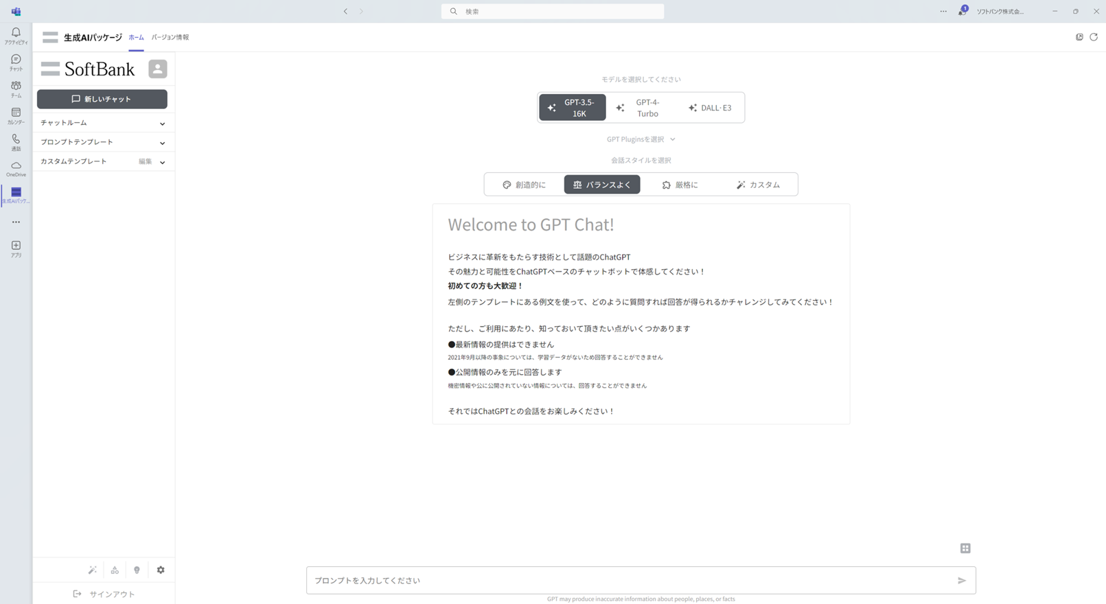The image size is (1106, 604).
Task: Choose the バランスよく conversation style
Action: coord(602,185)
